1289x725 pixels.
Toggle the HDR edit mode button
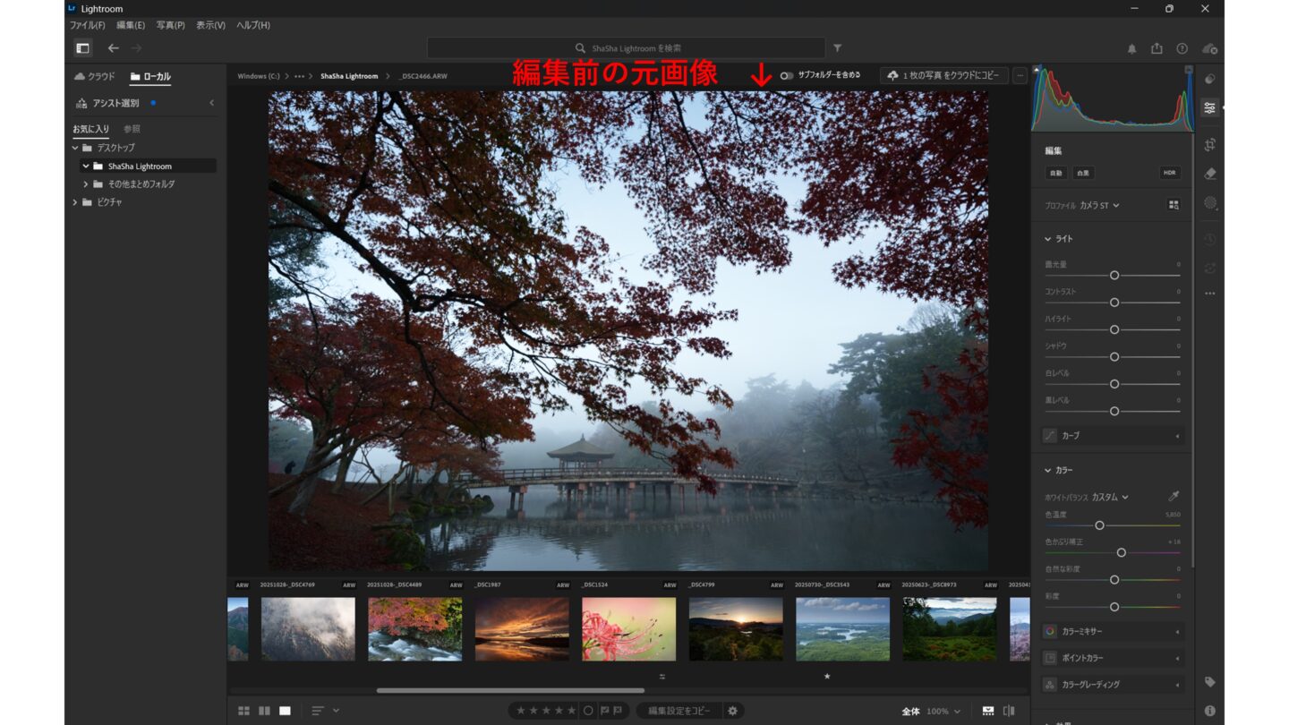pyautogui.click(x=1169, y=173)
